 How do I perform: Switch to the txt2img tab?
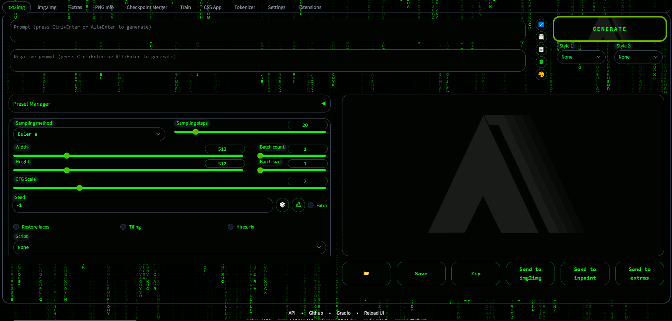click(17, 7)
